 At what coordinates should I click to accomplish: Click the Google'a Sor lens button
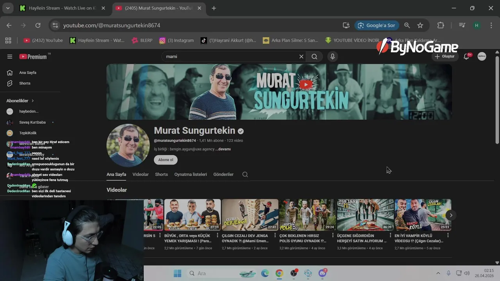pyautogui.click(x=377, y=25)
